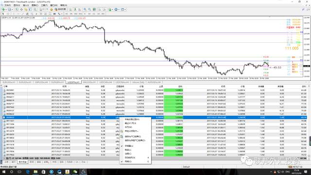Image resolution: width=311 pixels, height=175 pixels.
Task: Open the indicators list dropdown arrow
Action: 112,9
